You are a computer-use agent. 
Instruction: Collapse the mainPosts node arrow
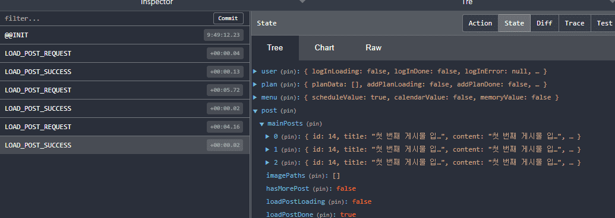261,124
